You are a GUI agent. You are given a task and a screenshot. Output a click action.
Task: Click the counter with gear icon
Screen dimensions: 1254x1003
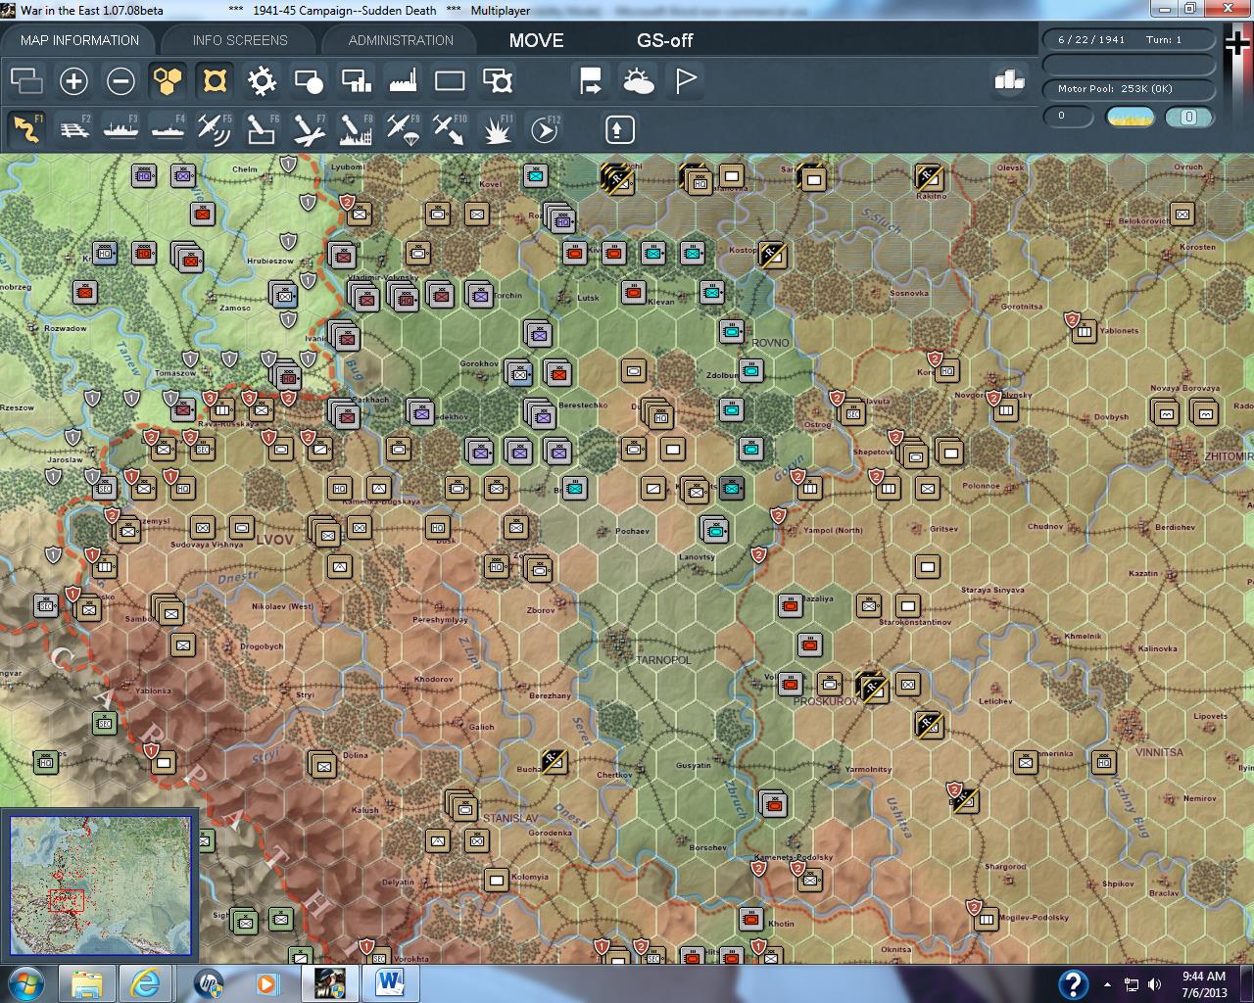498,81
